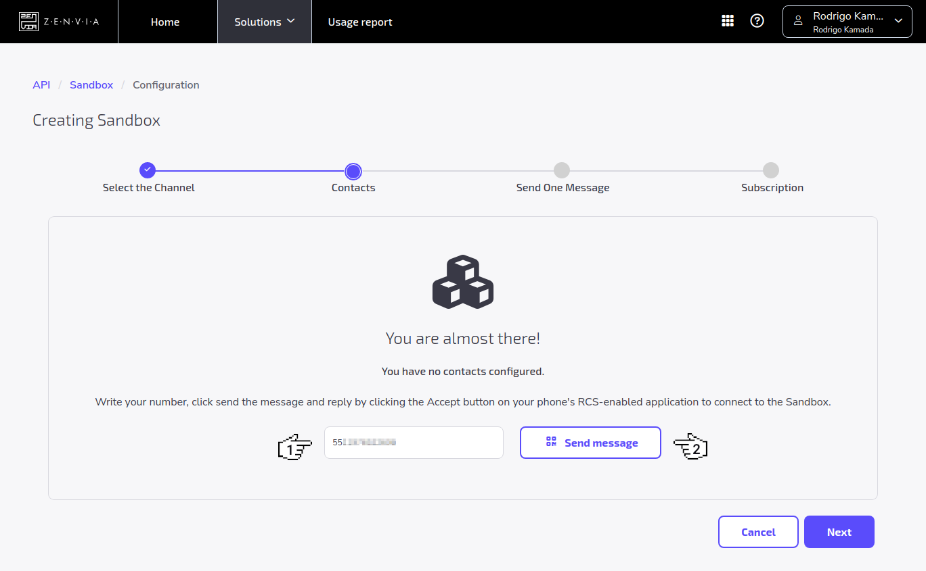926x571 pixels.
Task: Click the Cancel button
Action: pyautogui.click(x=758, y=532)
